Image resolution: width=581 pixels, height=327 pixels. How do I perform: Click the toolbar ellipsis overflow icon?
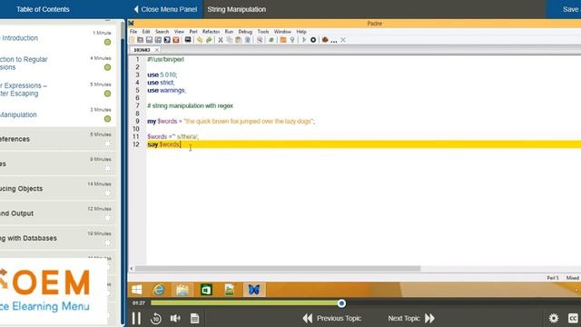[x=334, y=41]
